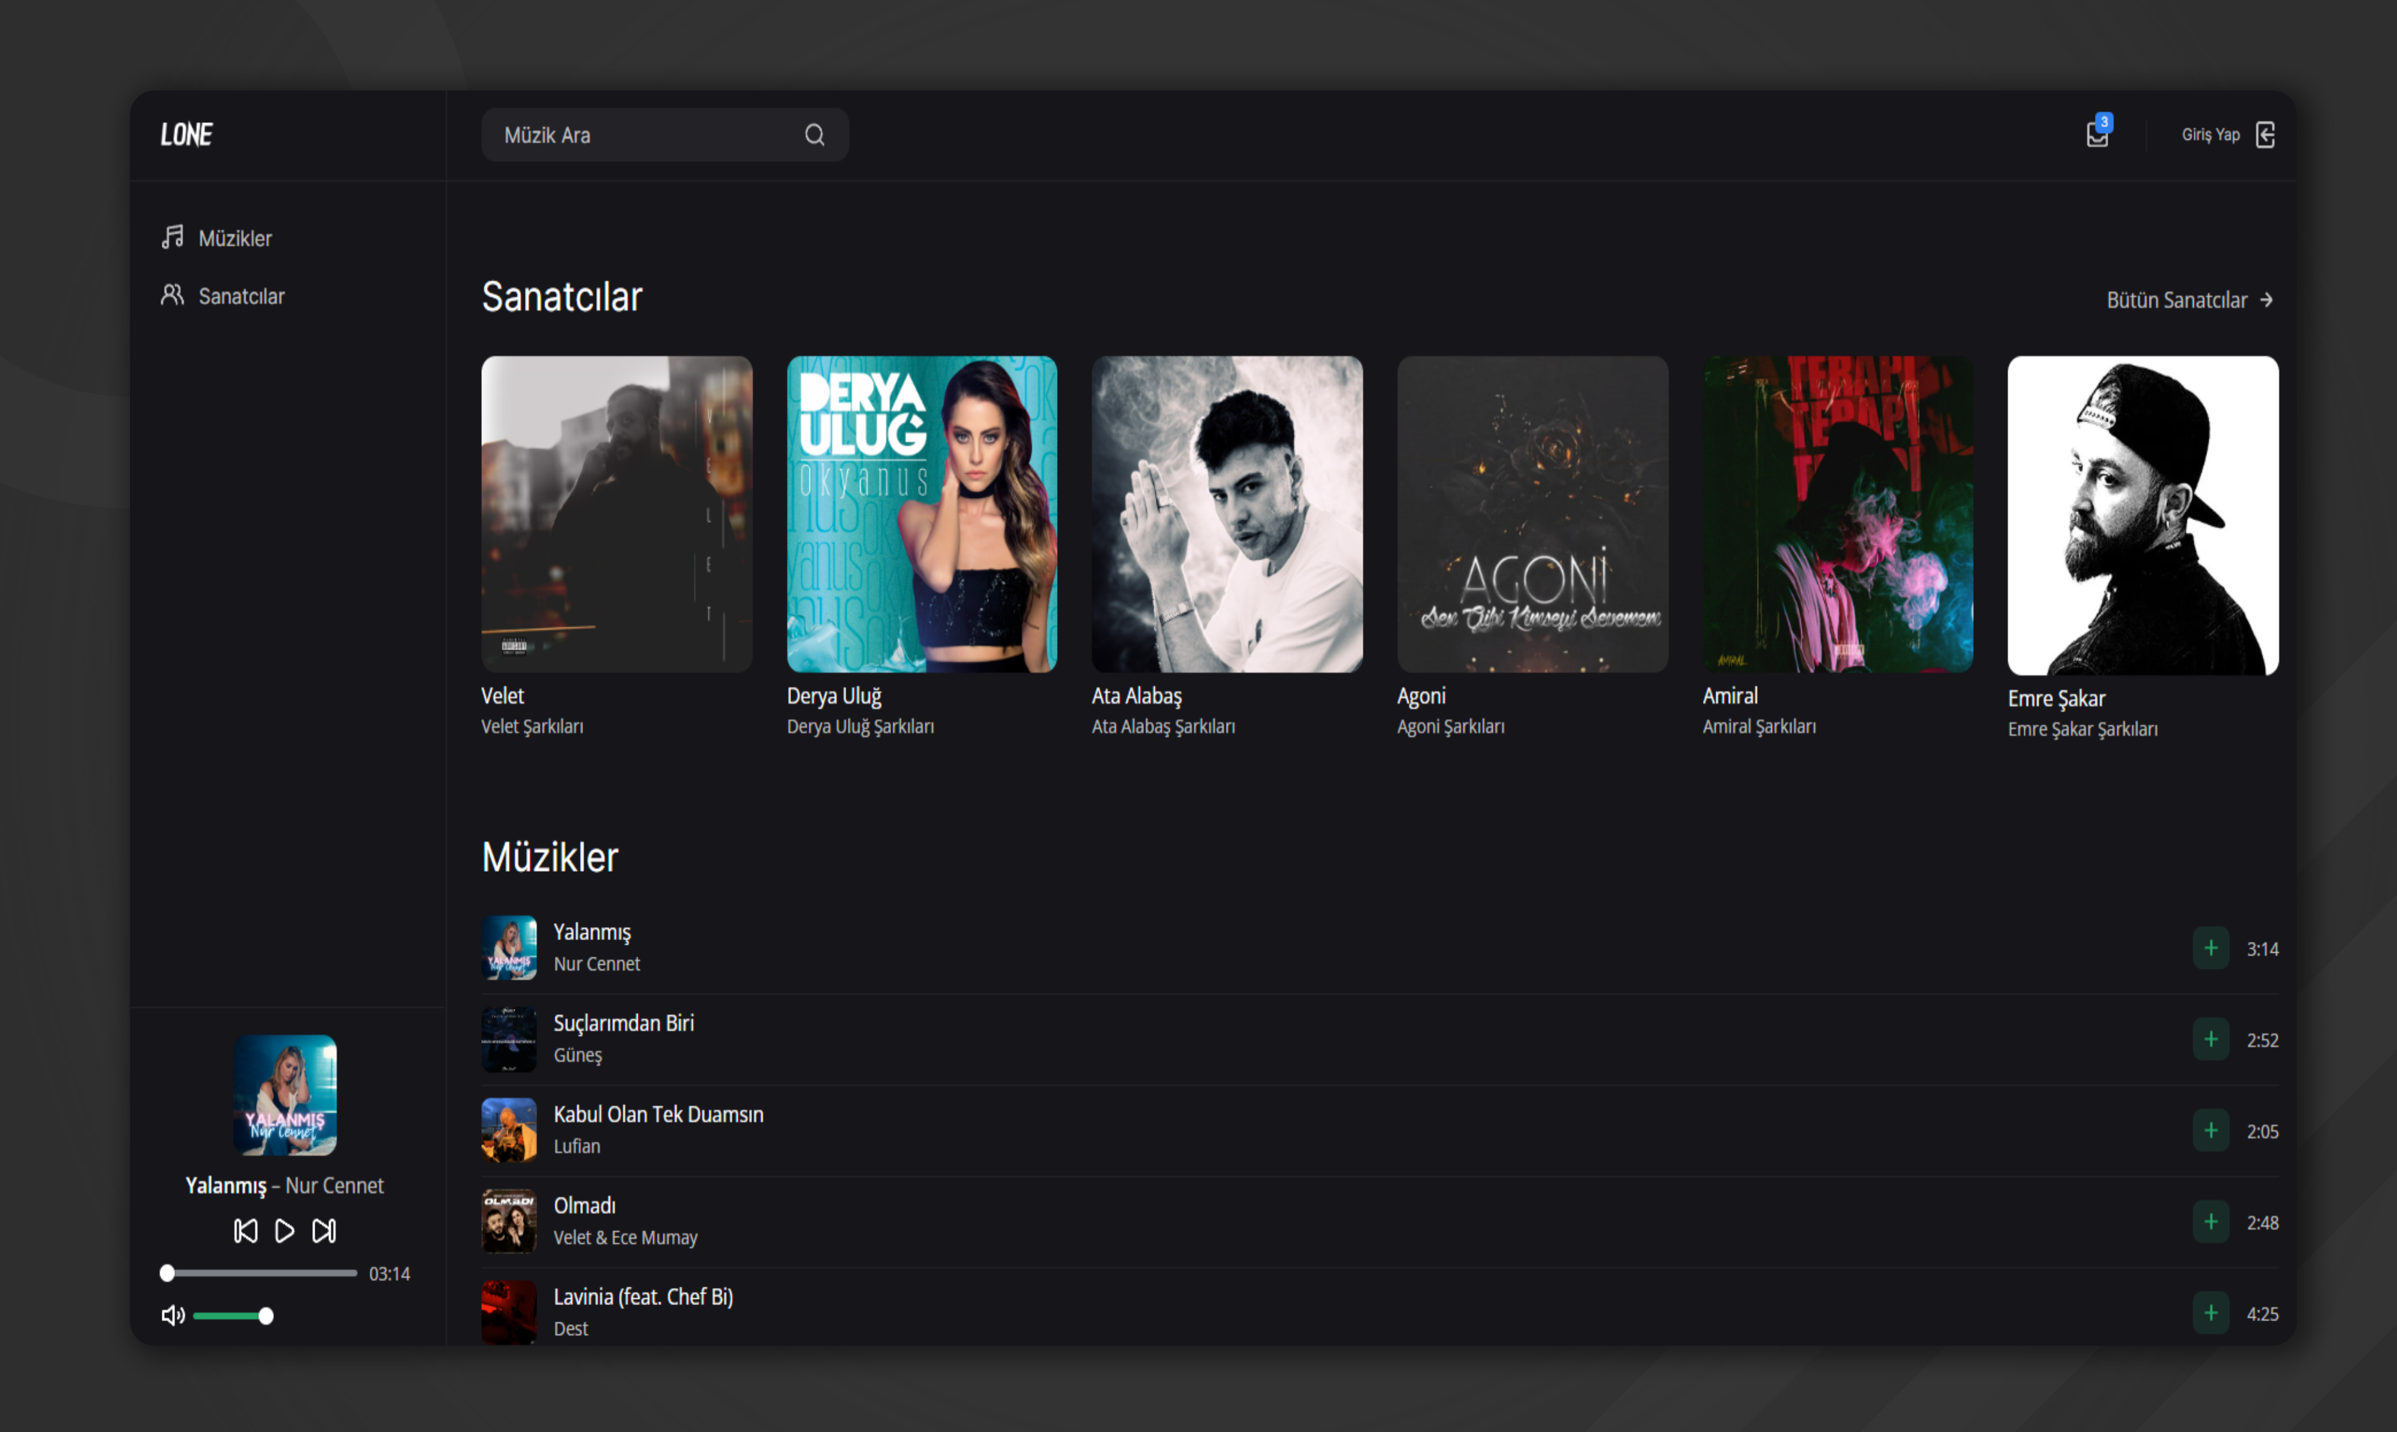The image size is (2397, 1432).
Task: Open the Derya Uluğ artist thumbnail
Action: pyautogui.click(x=922, y=514)
